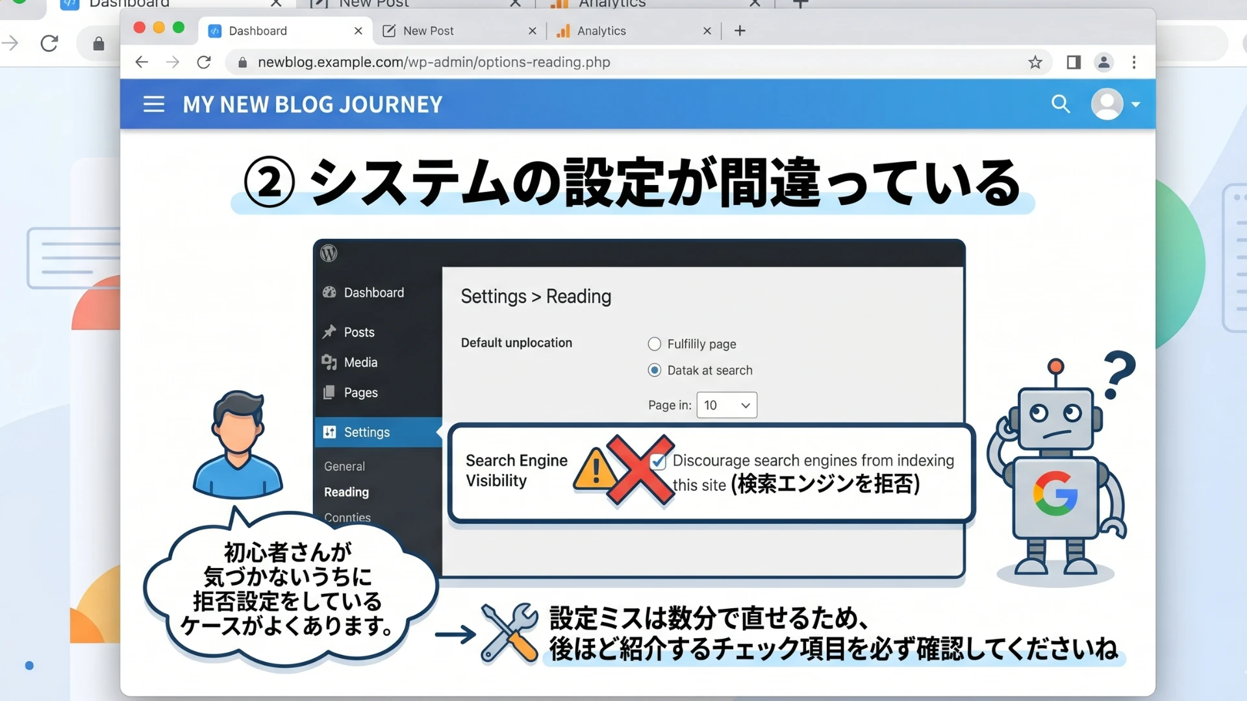Click the MY NEW BLOG JOURNEY title
The image size is (1247, 701).
pyautogui.click(x=312, y=105)
